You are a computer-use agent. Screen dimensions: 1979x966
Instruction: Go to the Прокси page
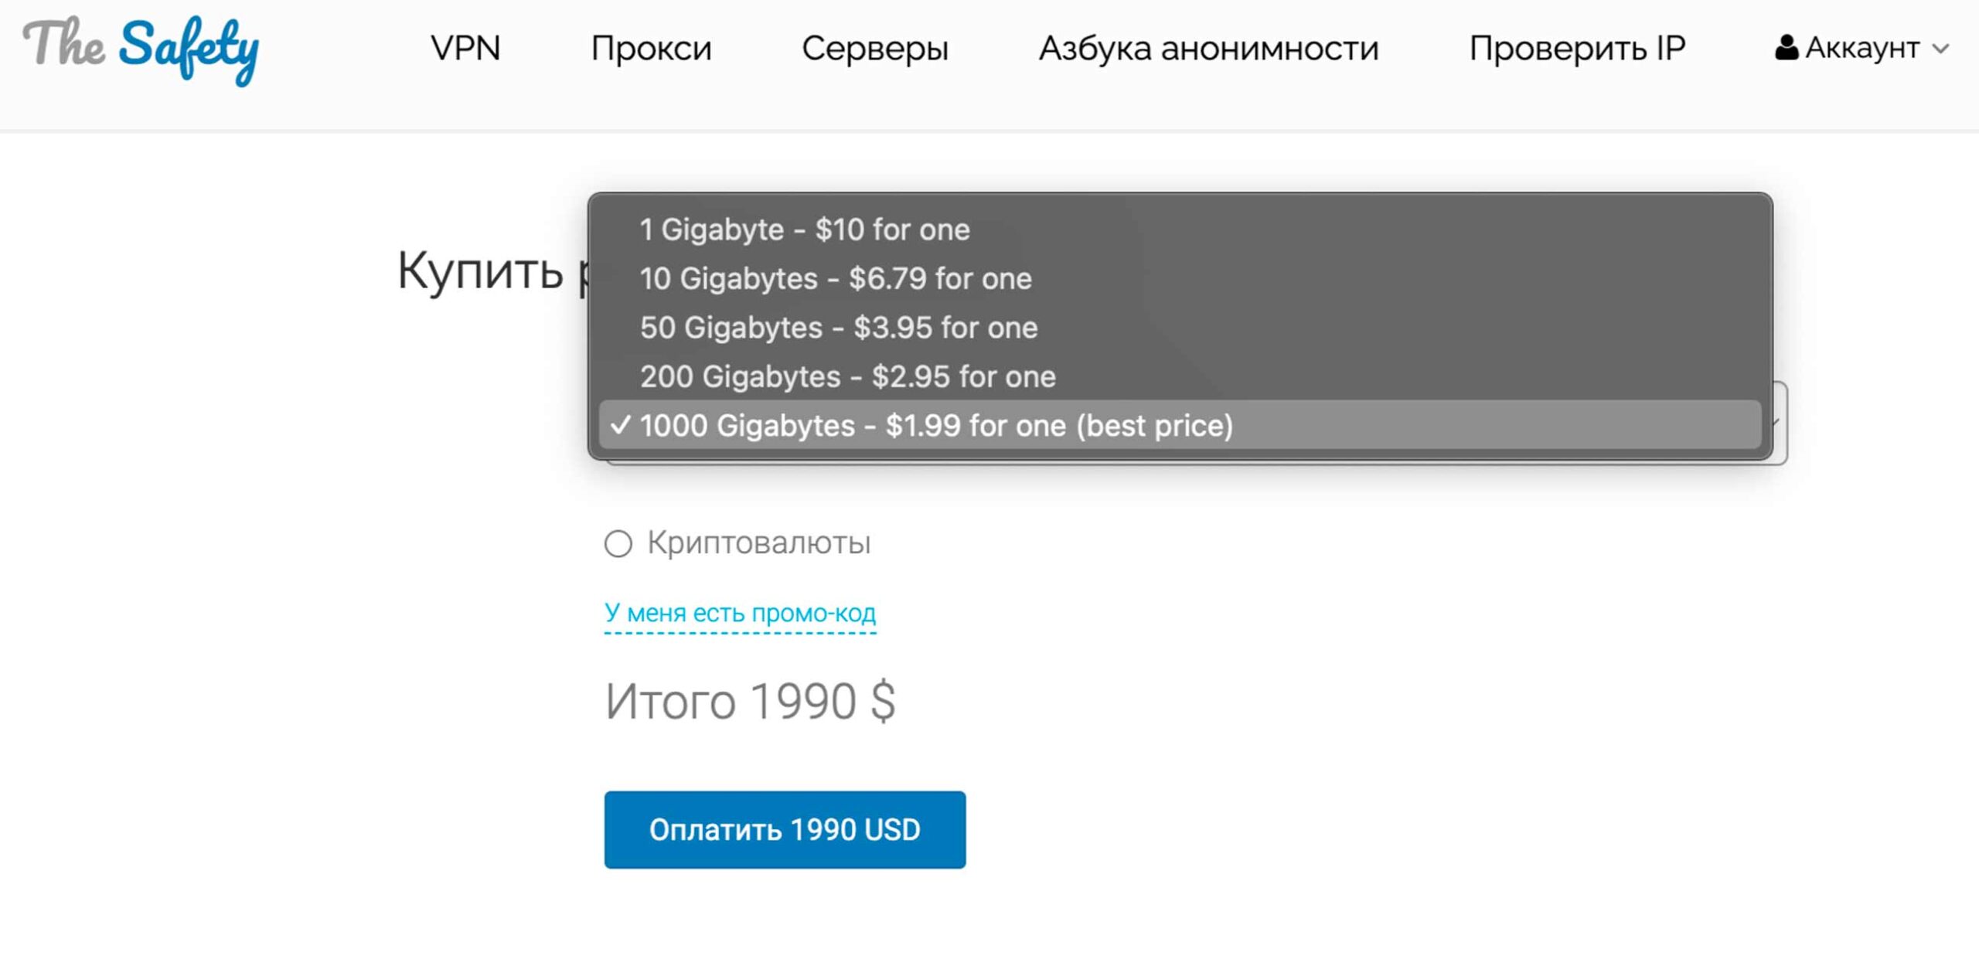(651, 49)
